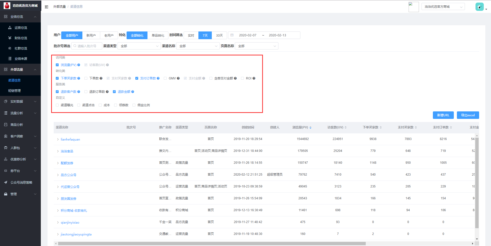491x246 pixels.
Task: Click the 新增URL button
Action: tap(443, 115)
